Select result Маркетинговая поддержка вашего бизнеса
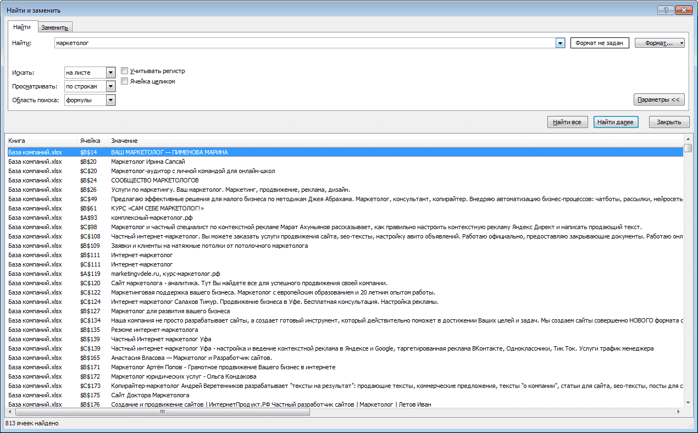 coord(345,292)
